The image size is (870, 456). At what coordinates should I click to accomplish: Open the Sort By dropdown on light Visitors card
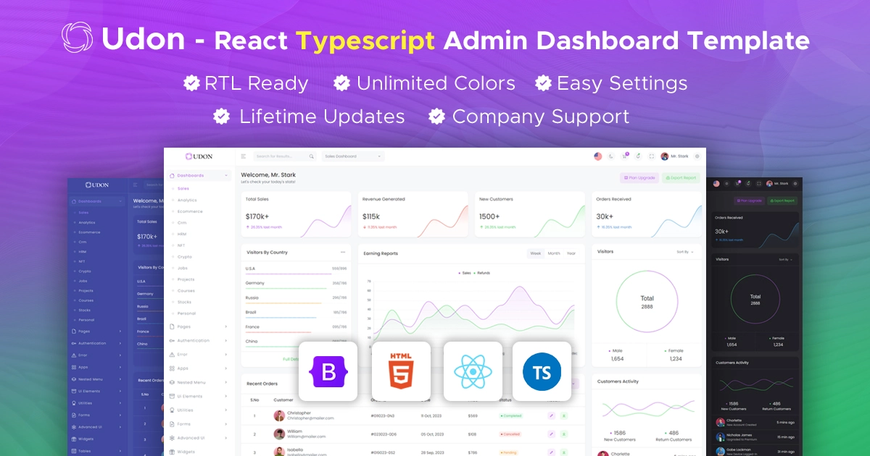pyautogui.click(x=685, y=252)
